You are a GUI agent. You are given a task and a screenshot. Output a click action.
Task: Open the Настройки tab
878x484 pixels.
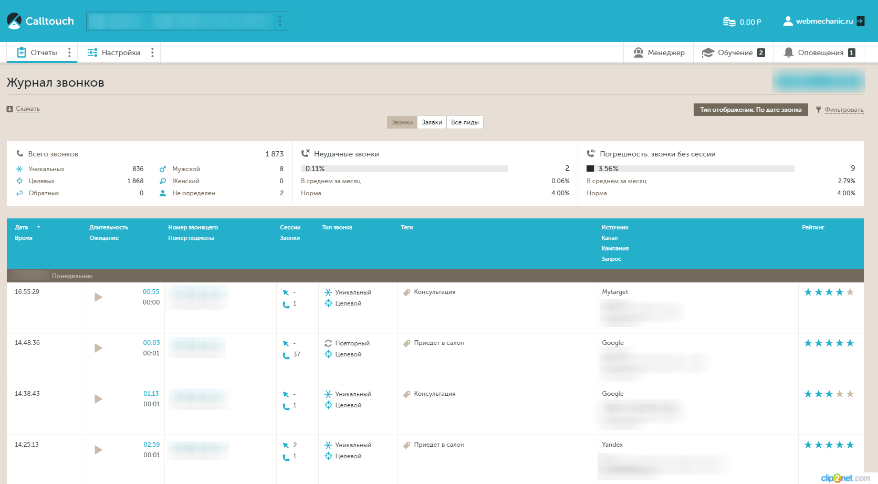point(114,52)
